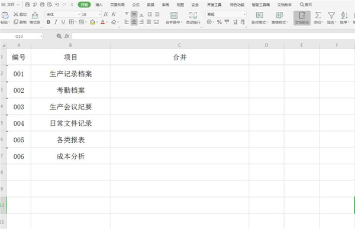Open the font size 18 dropdown
This screenshot has height=229, width=355.
(99, 14)
